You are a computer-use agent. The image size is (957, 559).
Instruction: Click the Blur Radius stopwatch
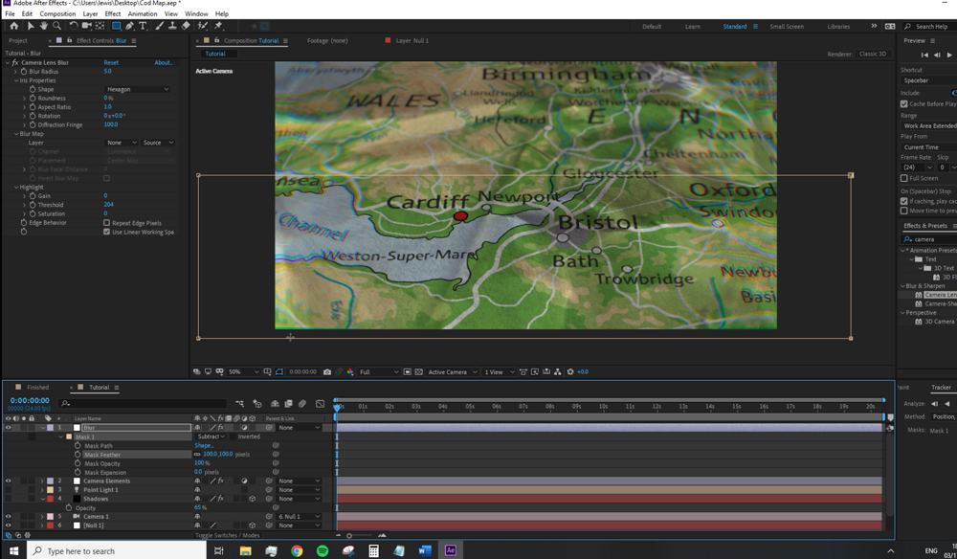[x=24, y=72]
